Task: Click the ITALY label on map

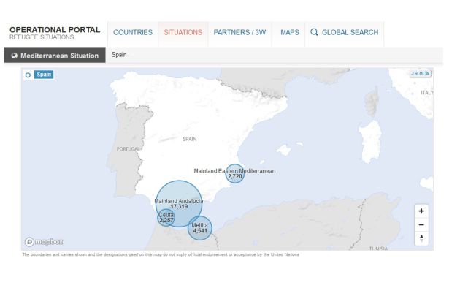Action: [x=427, y=93]
